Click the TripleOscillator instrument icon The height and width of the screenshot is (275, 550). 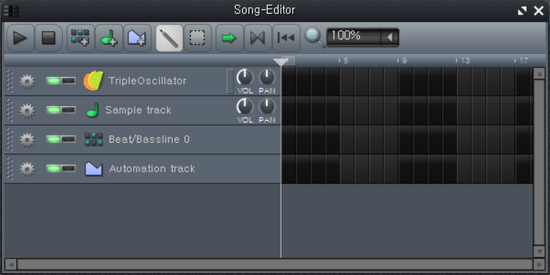94,80
